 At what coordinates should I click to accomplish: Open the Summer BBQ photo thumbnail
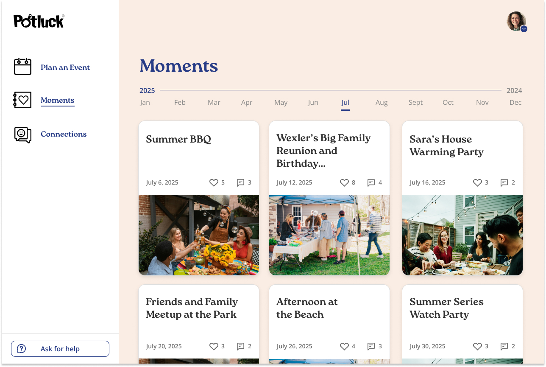pos(198,235)
